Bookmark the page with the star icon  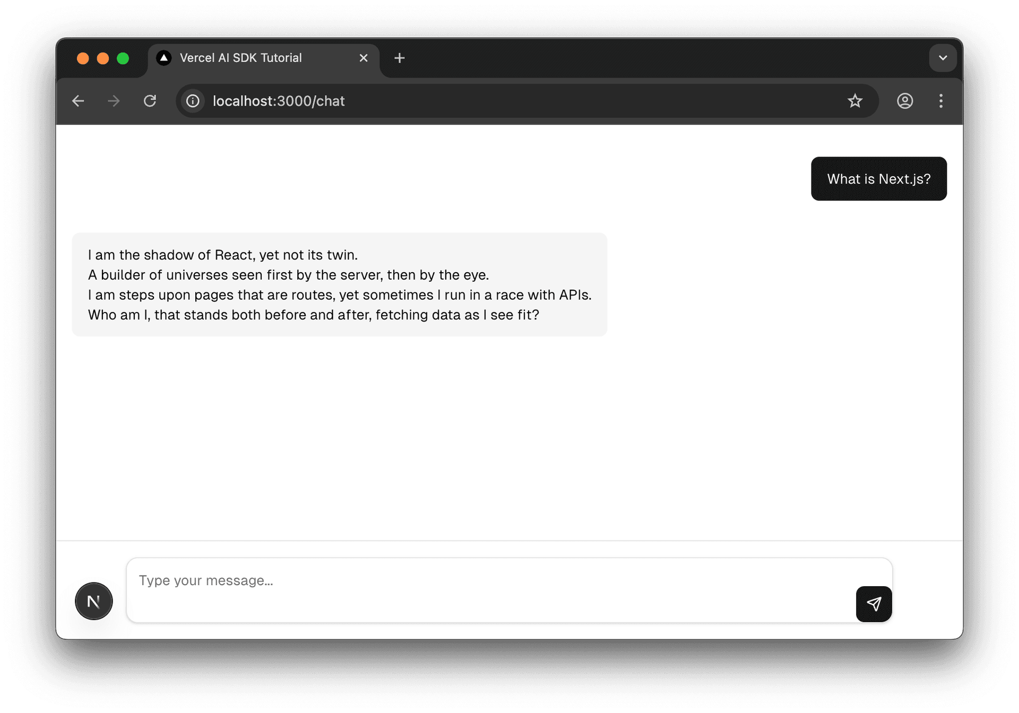coord(855,101)
